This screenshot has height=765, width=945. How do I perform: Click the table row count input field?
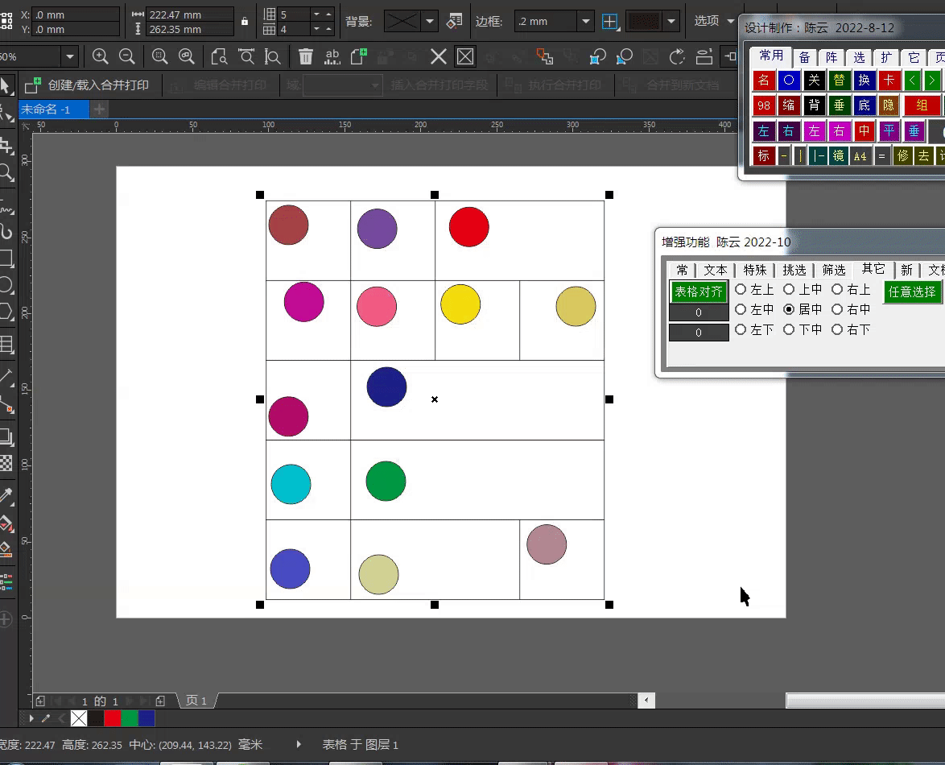point(293,14)
